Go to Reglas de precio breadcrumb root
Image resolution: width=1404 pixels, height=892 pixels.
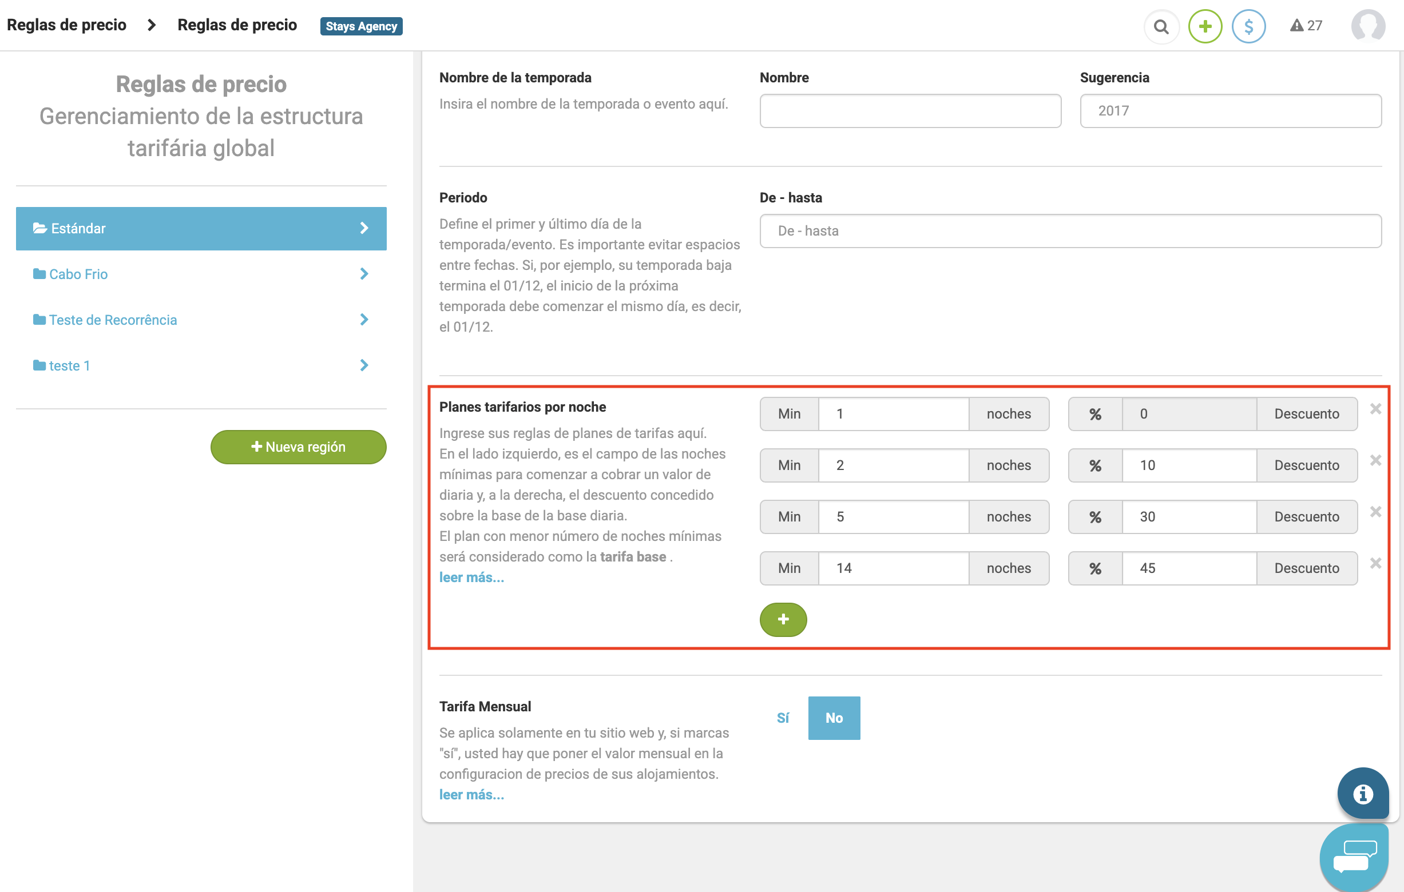(66, 25)
